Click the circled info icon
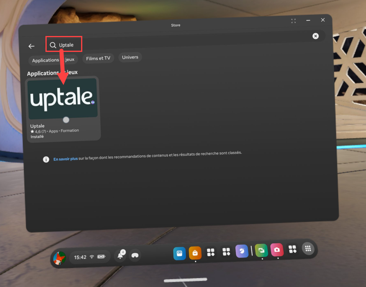The image size is (366, 287). [46, 159]
